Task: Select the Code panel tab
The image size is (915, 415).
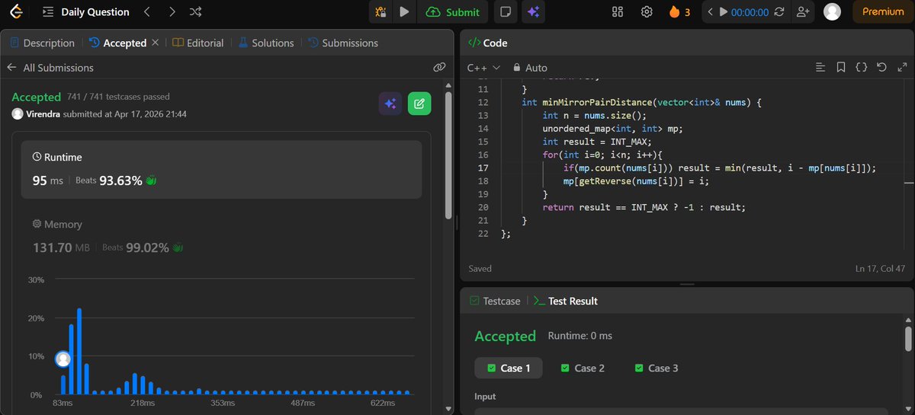Action: pyautogui.click(x=488, y=43)
